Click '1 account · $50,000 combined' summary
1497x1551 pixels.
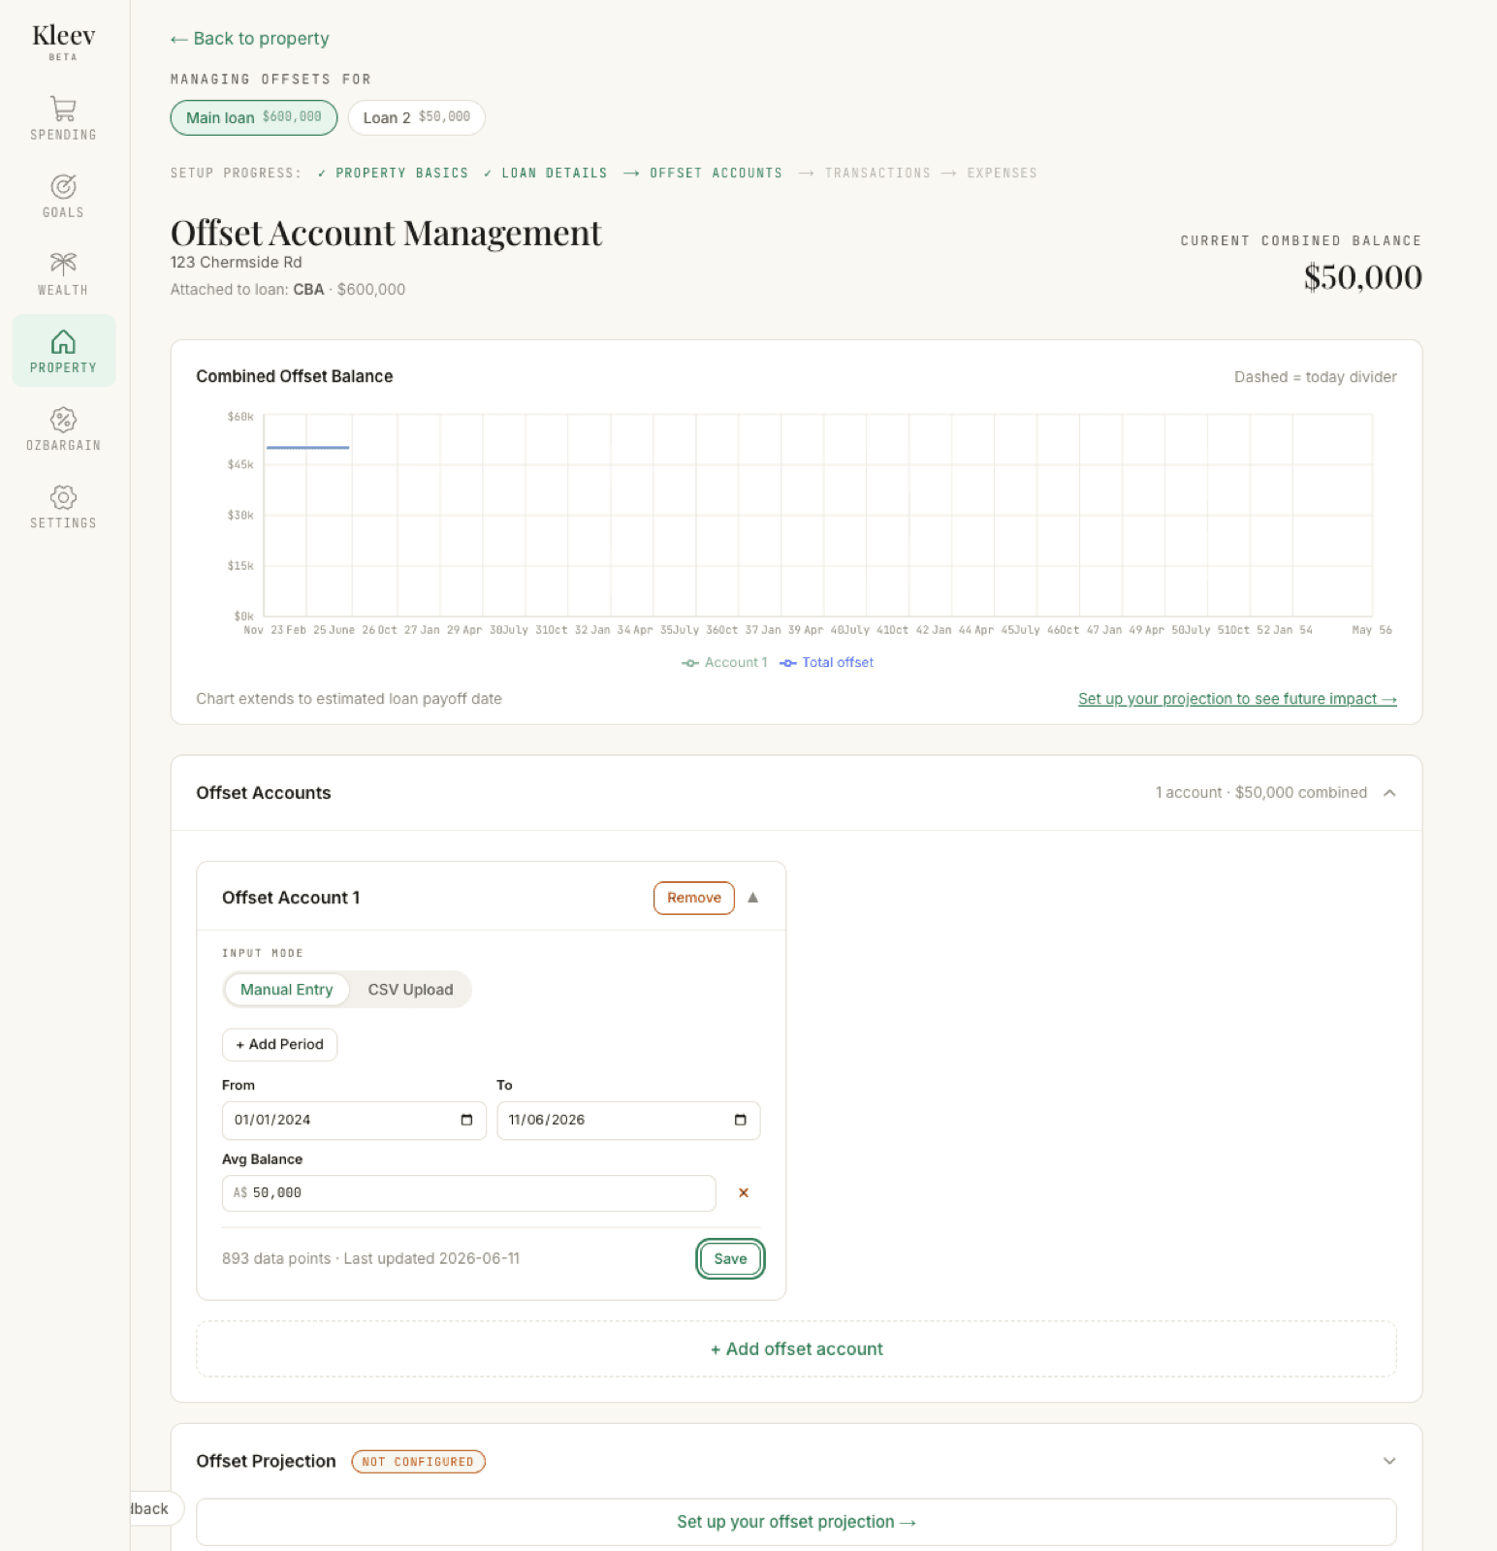coord(1260,793)
